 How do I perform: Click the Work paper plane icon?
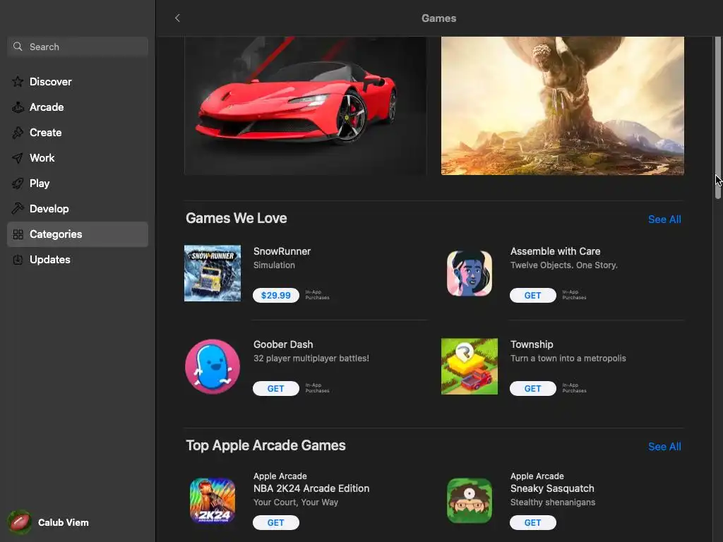18,158
